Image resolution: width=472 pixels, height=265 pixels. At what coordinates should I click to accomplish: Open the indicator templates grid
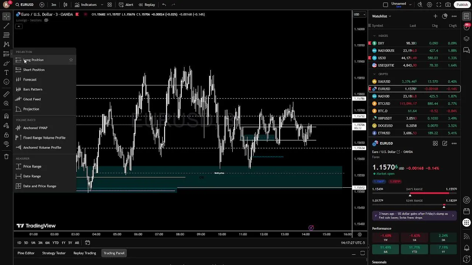(110, 5)
